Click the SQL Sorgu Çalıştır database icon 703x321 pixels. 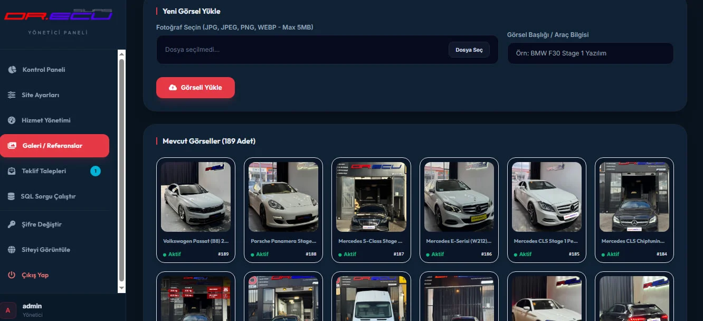point(11,196)
